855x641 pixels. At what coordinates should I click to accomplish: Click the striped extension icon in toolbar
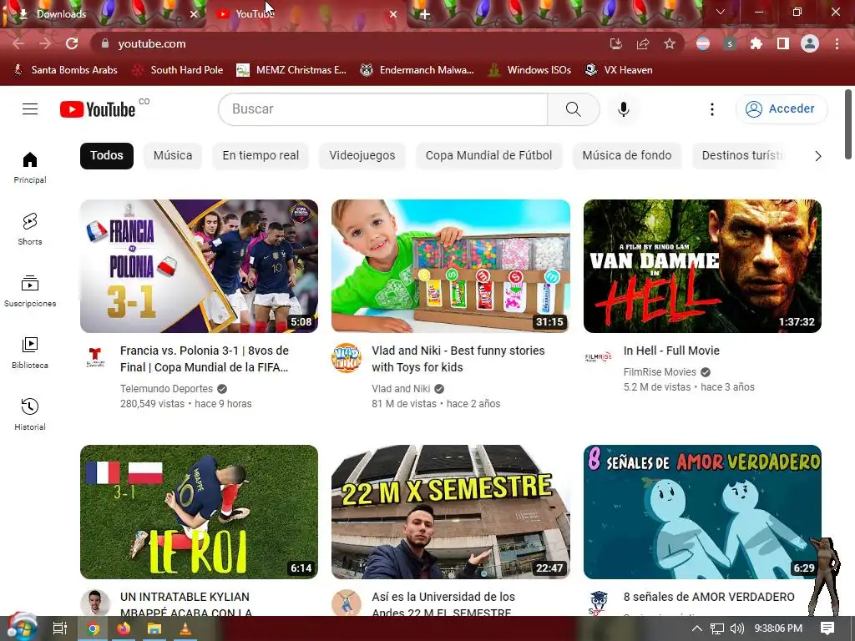(x=703, y=43)
